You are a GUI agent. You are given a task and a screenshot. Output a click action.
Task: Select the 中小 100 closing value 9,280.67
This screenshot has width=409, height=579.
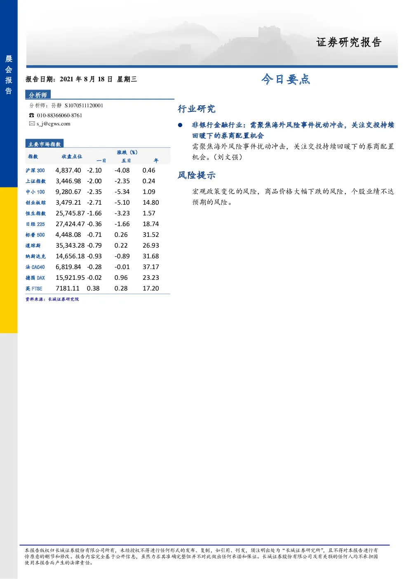click(x=68, y=192)
